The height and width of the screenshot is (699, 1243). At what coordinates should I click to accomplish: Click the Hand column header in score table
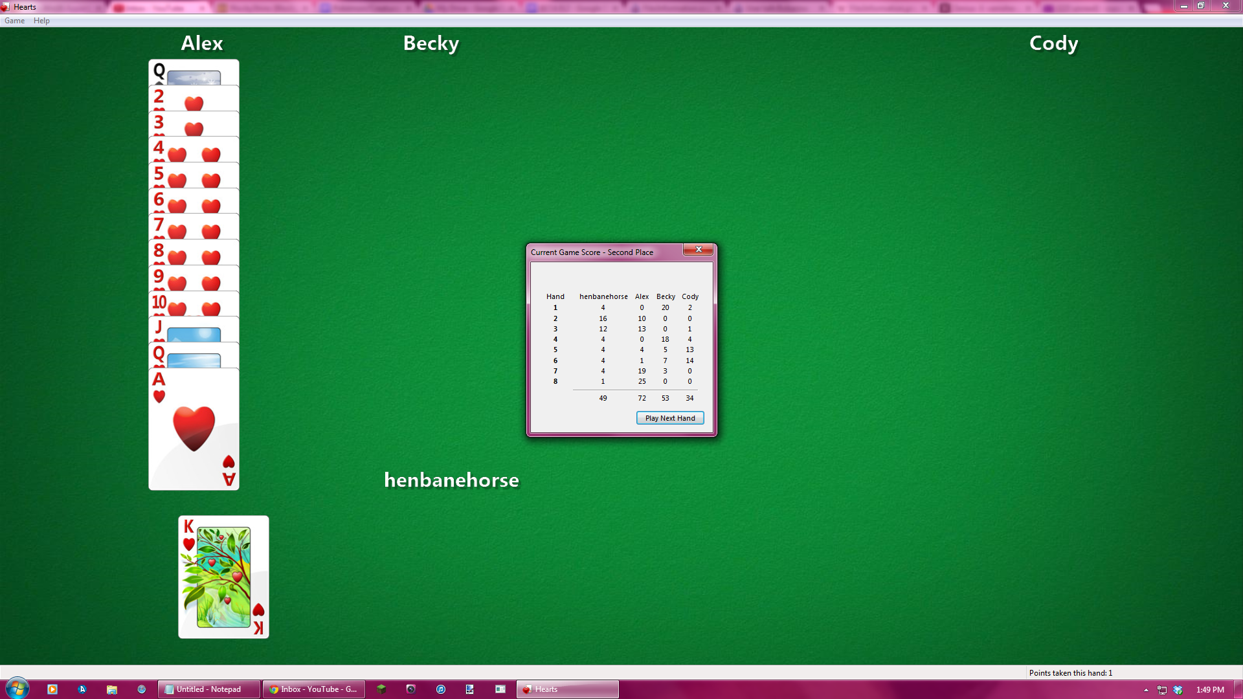pos(555,296)
